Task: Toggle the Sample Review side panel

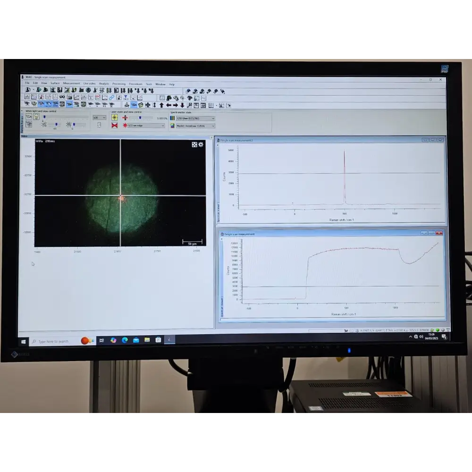Action: 23,121
